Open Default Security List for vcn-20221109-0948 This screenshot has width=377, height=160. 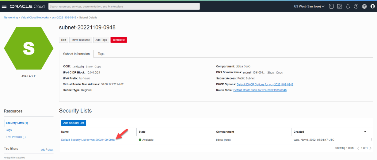point(88,140)
